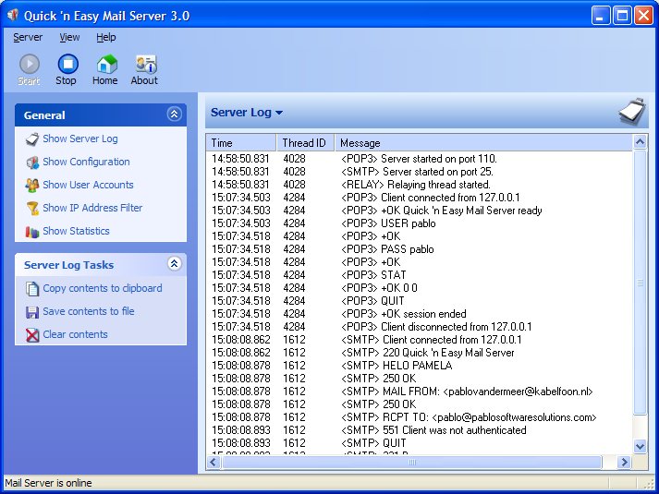659x494 pixels.
Task: Sort log by the Message column header
Action: click(483, 143)
